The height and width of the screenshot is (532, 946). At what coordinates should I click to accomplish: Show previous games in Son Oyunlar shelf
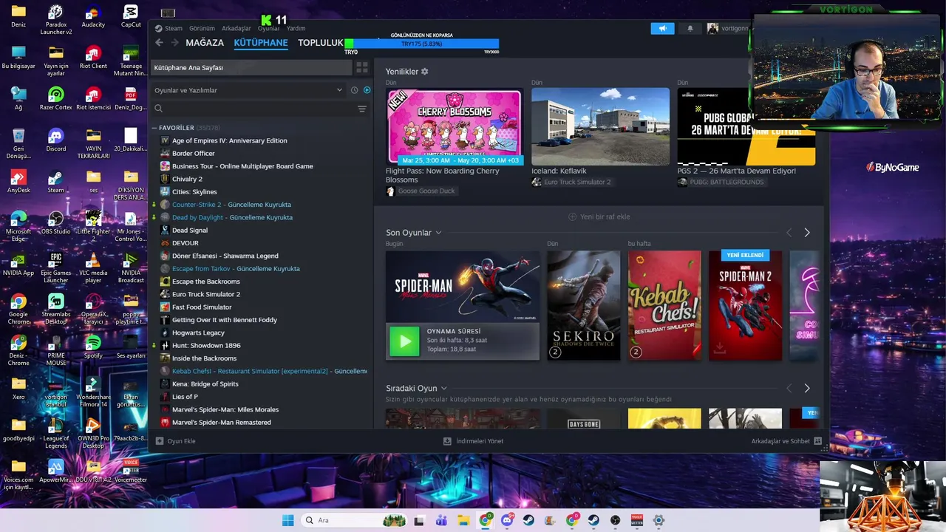point(789,233)
